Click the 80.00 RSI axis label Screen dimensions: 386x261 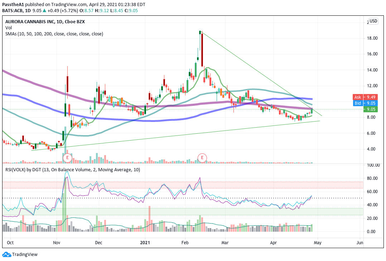372,178
